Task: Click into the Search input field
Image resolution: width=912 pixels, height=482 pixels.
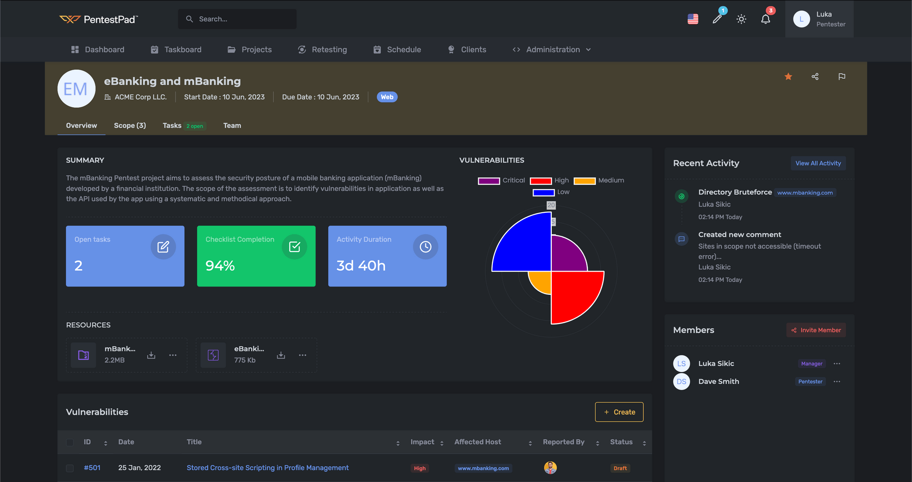Action: (237, 19)
